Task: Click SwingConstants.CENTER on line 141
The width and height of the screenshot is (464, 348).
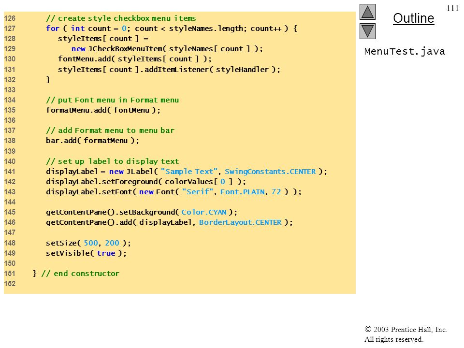Action: [270, 172]
